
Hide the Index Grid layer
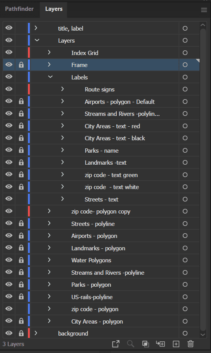click(x=9, y=52)
